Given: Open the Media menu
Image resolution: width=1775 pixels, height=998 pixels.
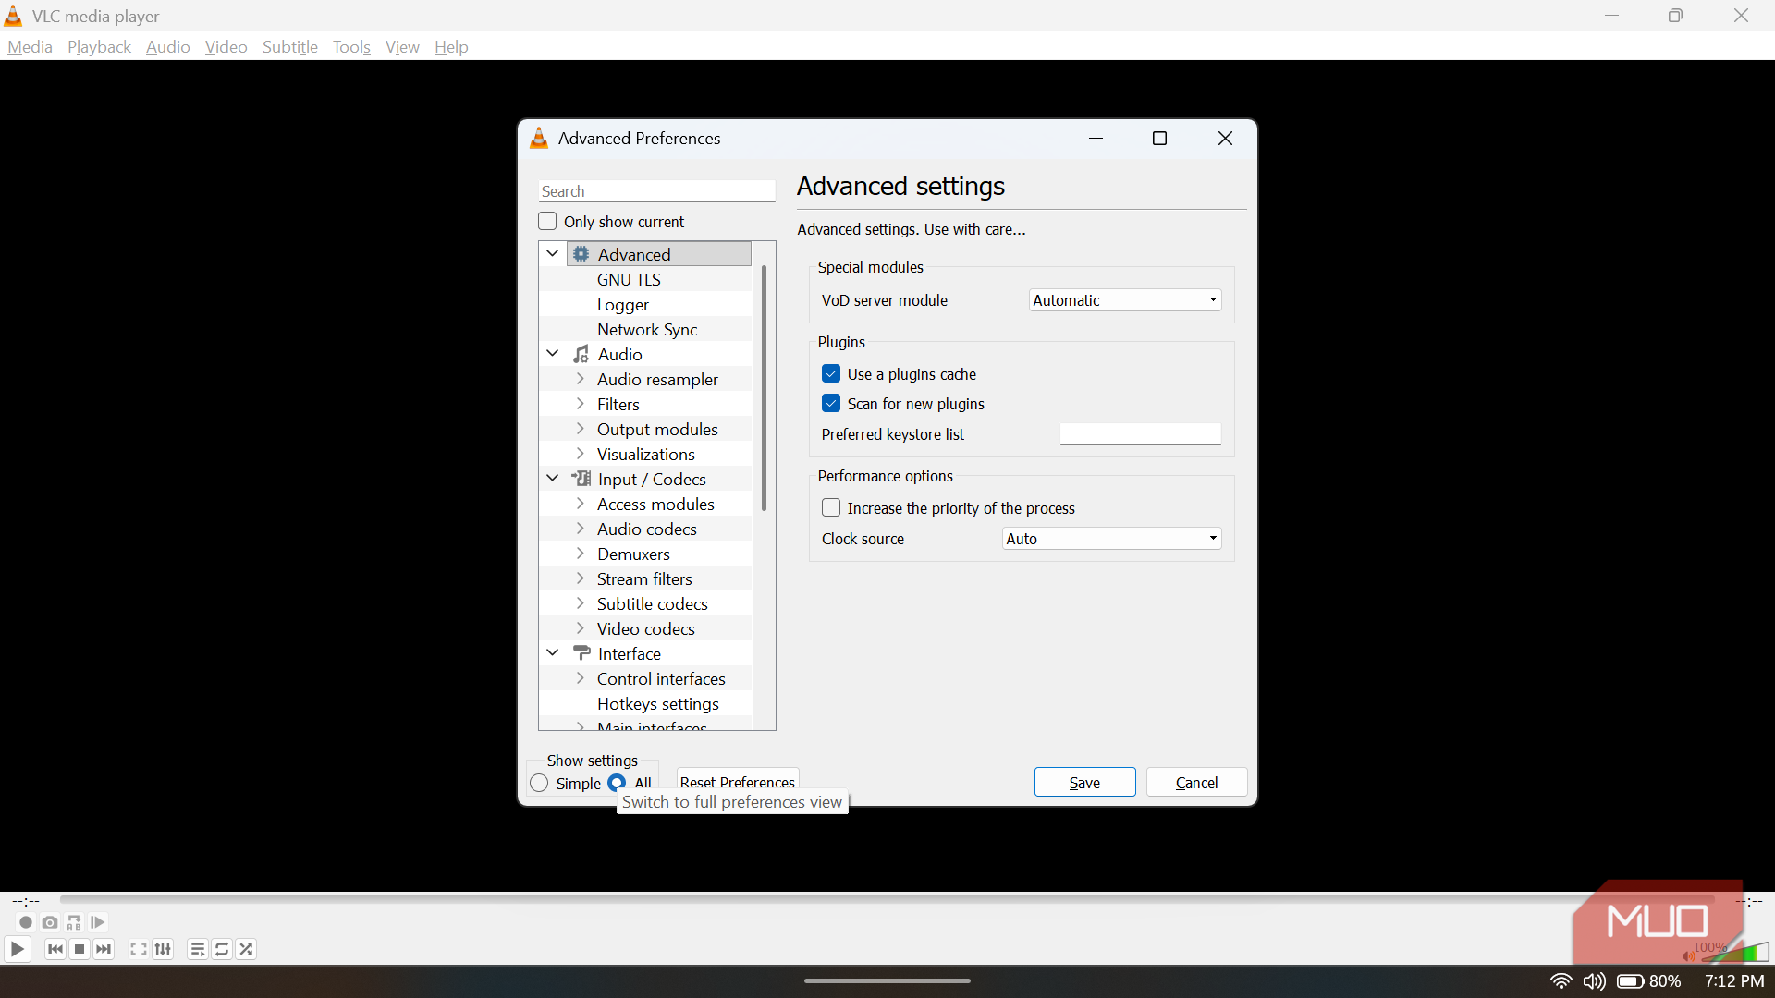Looking at the screenshot, I should pyautogui.click(x=30, y=47).
